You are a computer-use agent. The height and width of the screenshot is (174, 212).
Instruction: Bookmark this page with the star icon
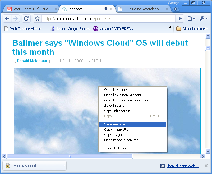pyautogui.click(x=37, y=19)
